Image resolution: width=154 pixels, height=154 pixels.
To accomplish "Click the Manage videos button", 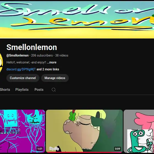I will click(x=55, y=78).
